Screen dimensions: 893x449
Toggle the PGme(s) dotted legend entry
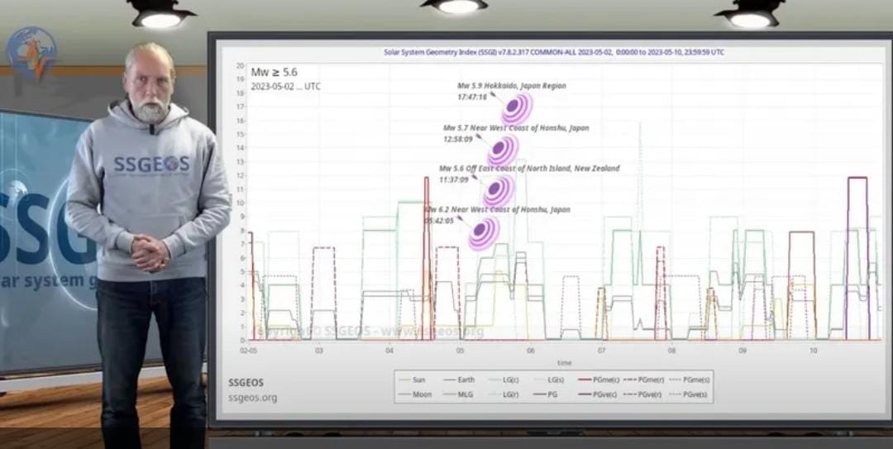690,380
